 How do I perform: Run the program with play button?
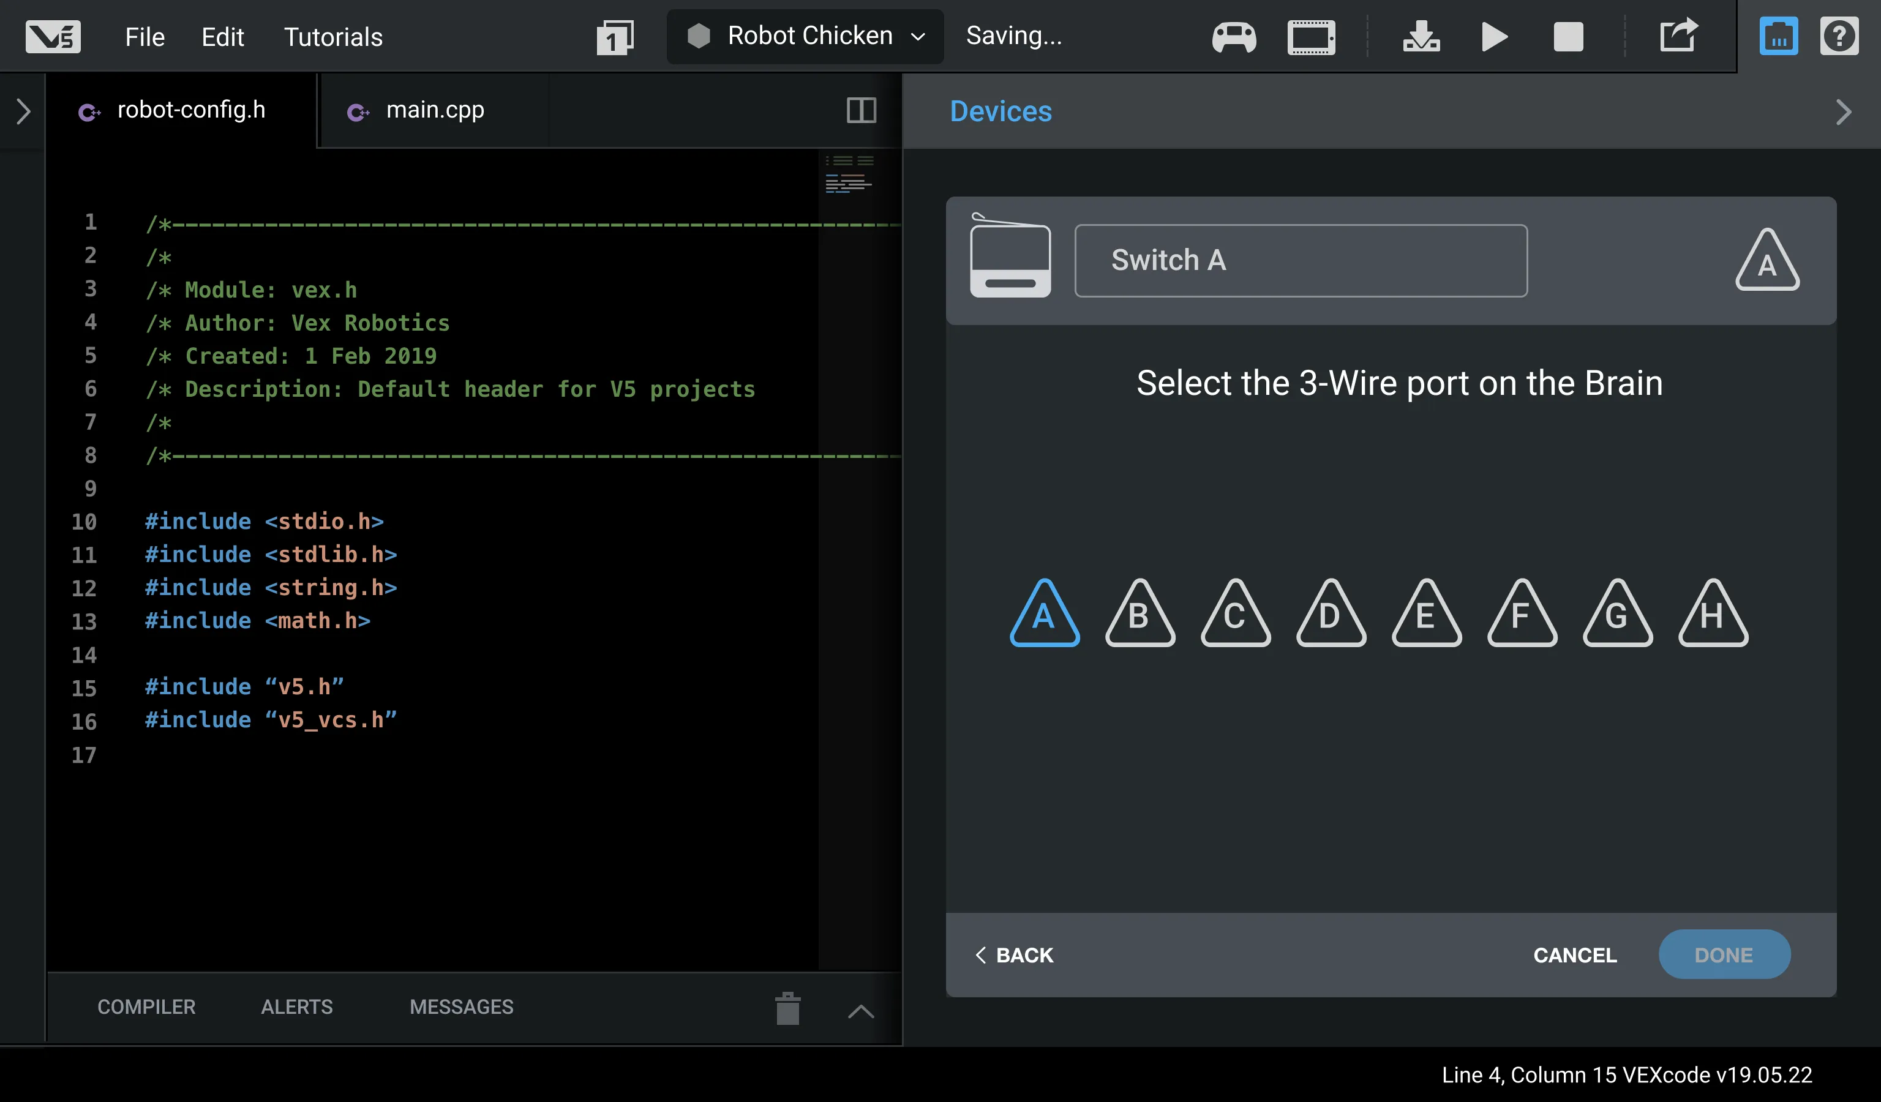1493,37
